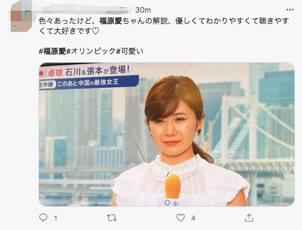Like the tweet with the heart icon
Screen dimensions: 302x230
(181, 218)
